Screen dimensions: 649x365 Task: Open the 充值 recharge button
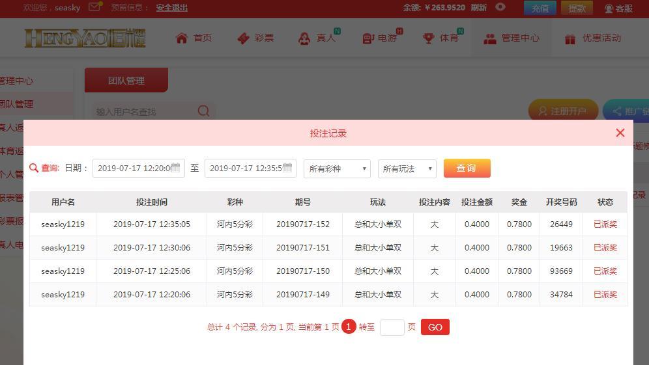coord(540,8)
